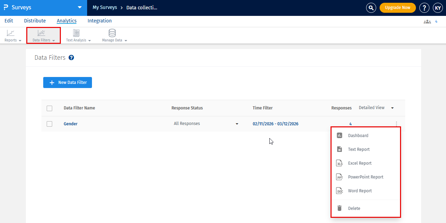Click the respondent count 4 in the tab bar

(436, 21)
